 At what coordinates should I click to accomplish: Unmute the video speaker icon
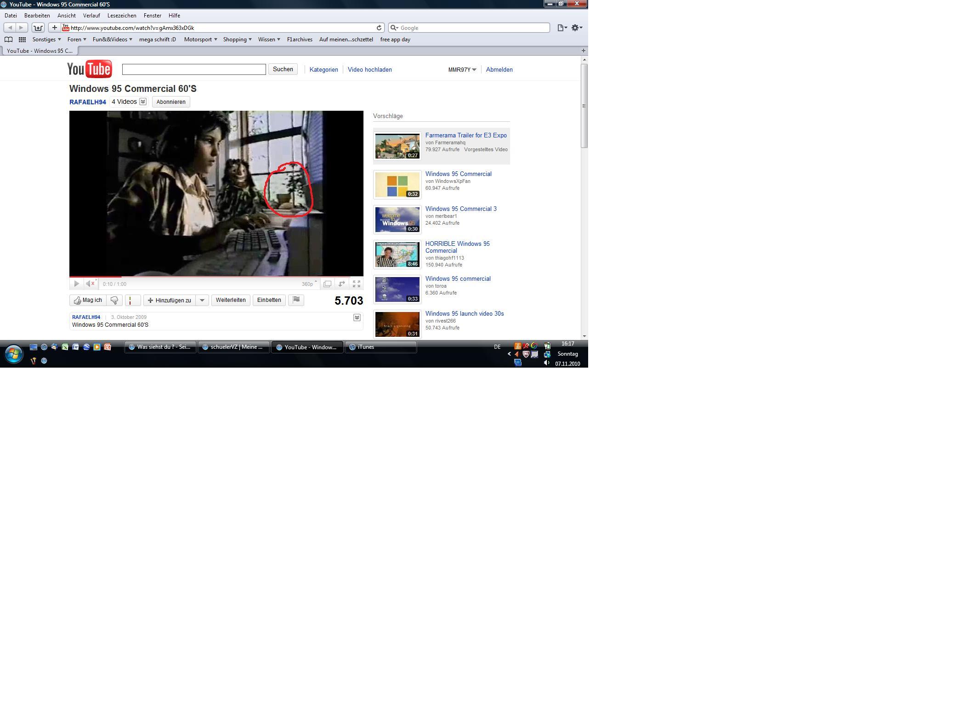(x=91, y=284)
